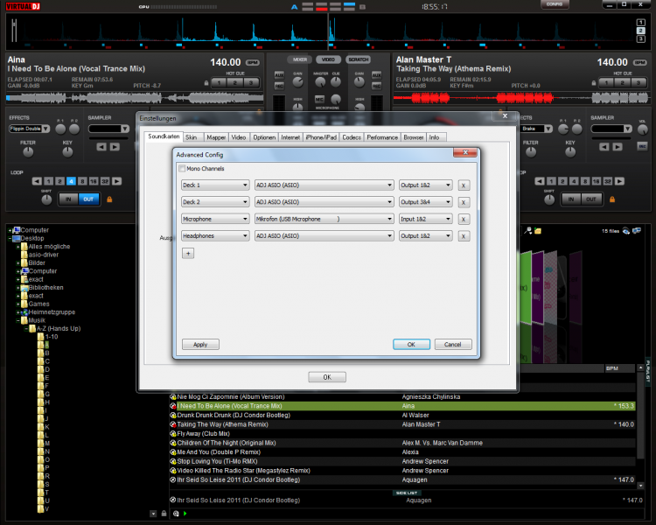Open the Optionen tab
The image size is (656, 525).
[x=264, y=137]
